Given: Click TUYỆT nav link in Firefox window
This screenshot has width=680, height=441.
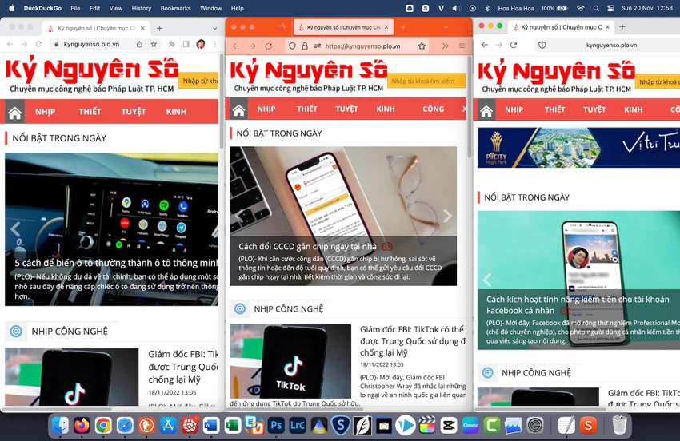Looking at the screenshot, I should pos(346,109).
